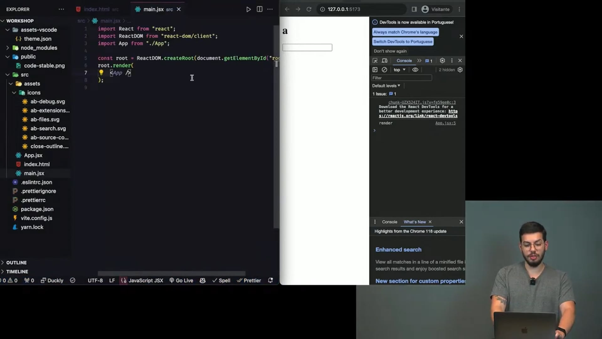Toggle the console sidebar panel icon
Viewport: 602px width, 339px height.
pyautogui.click(x=375, y=70)
